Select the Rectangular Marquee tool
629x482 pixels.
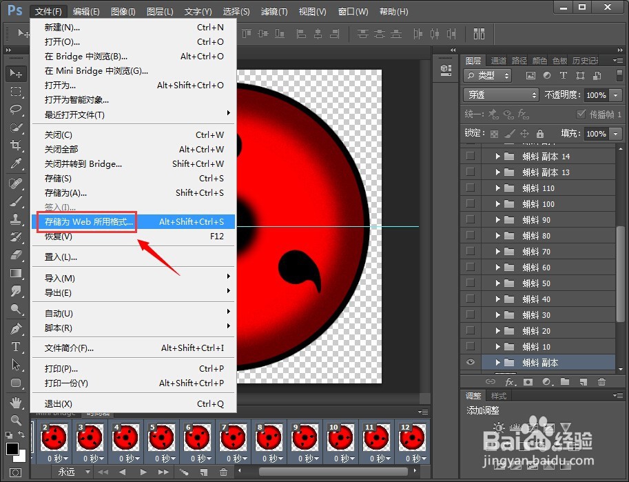(16, 92)
